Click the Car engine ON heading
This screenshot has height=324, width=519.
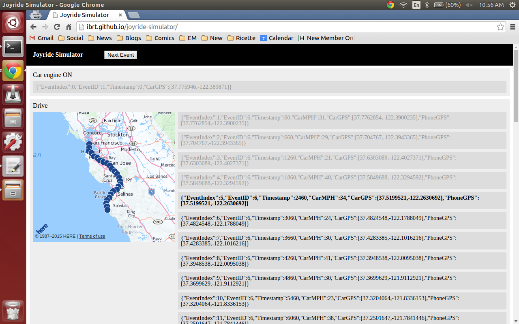[x=53, y=75]
